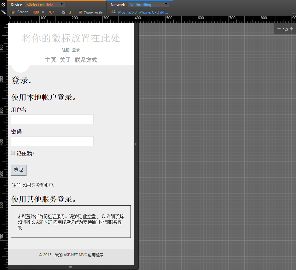
Task: Click the UA Mozilla/5.0 user agent field
Action: tap(143, 12)
